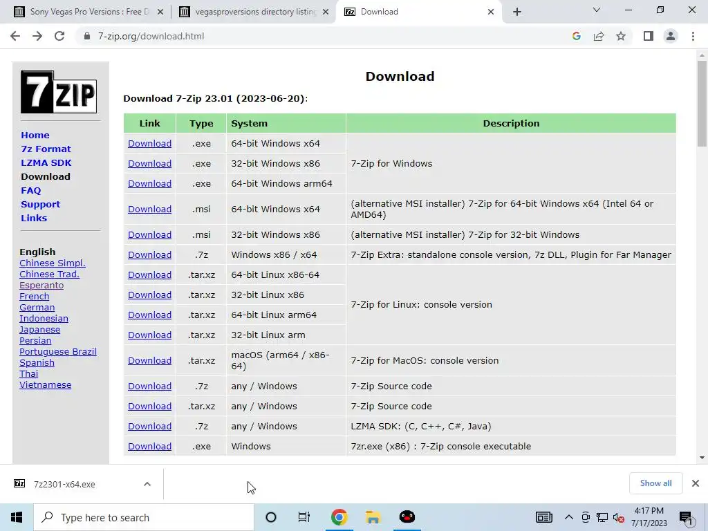Download the 32-bit Windows x86 .exe
Viewport: 708px width, 531px height.
click(149, 163)
